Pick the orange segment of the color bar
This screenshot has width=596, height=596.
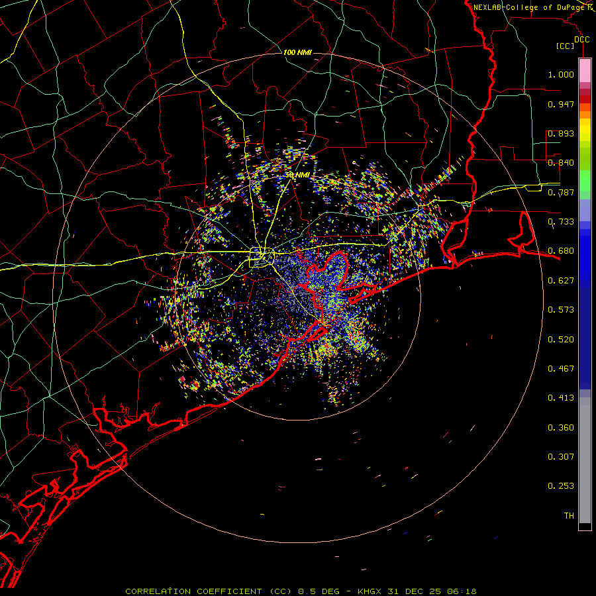coord(585,115)
